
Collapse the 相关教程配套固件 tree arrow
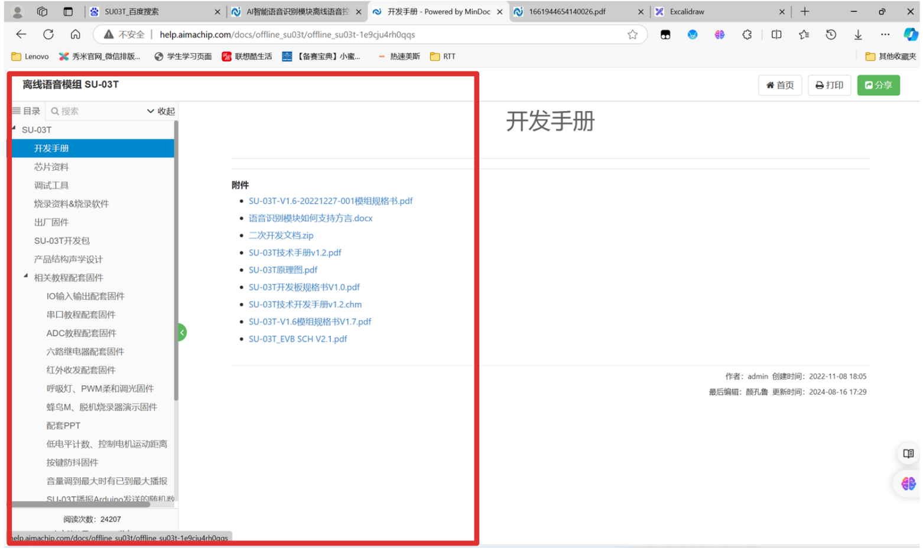pyautogui.click(x=26, y=276)
